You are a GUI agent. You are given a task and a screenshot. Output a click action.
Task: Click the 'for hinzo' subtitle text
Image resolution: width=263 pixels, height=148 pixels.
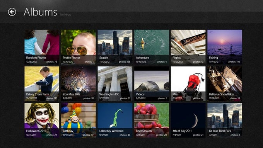coord(66,15)
